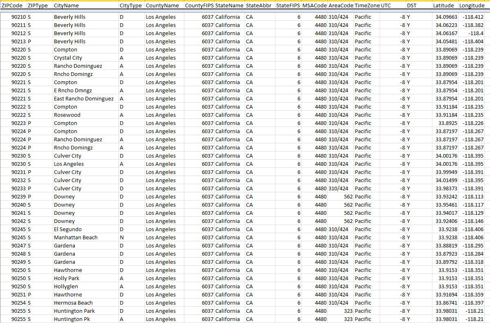The width and height of the screenshot is (490, 323).
Task: Click the Hermosa Beach cell
Action: [x=86, y=303]
